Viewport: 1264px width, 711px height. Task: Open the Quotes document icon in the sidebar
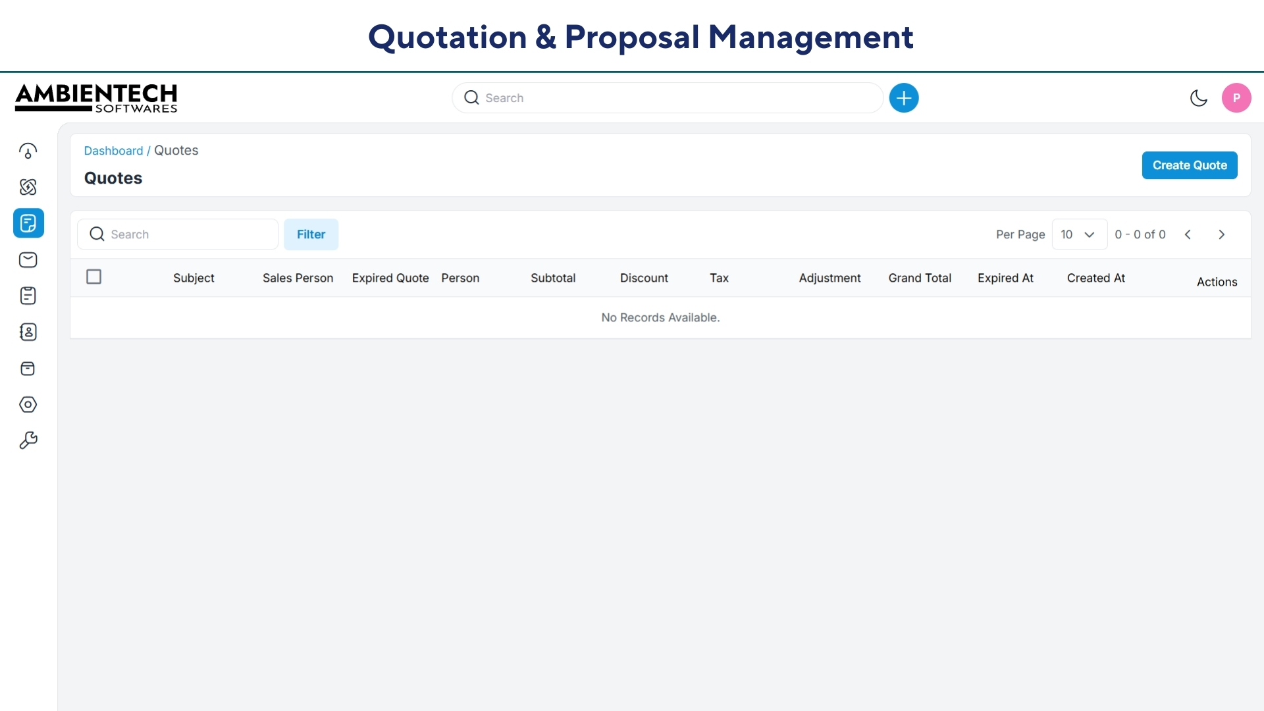click(28, 224)
